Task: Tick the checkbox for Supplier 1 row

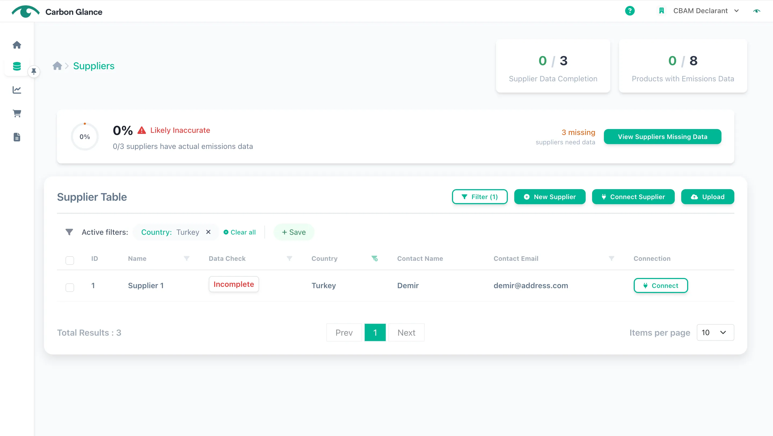Action: coord(70,287)
